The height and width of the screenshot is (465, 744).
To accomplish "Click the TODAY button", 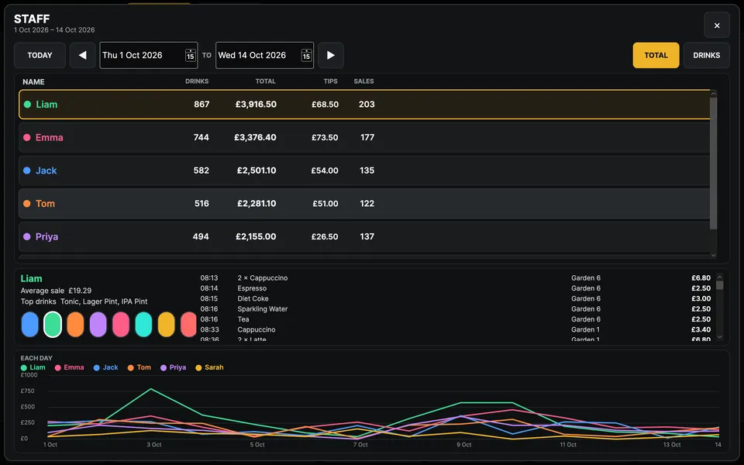I will coord(40,55).
